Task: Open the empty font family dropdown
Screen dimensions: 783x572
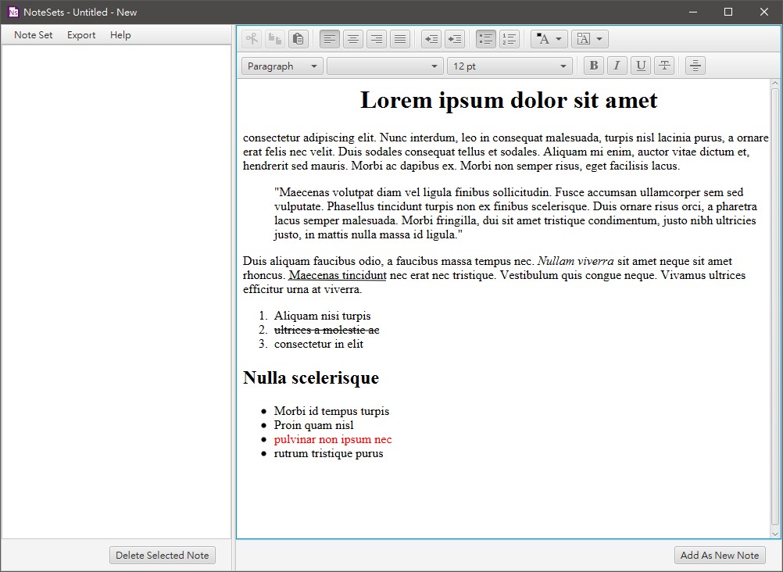Action: point(385,66)
